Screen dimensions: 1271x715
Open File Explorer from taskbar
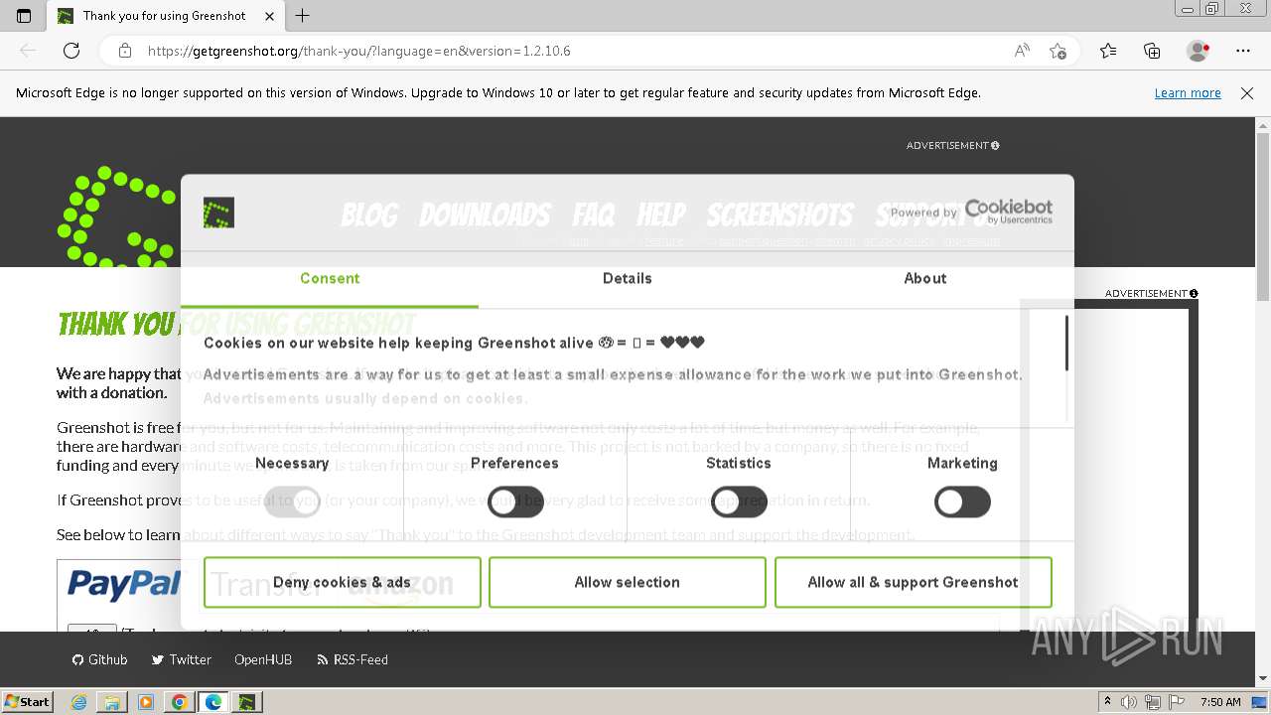(x=112, y=702)
